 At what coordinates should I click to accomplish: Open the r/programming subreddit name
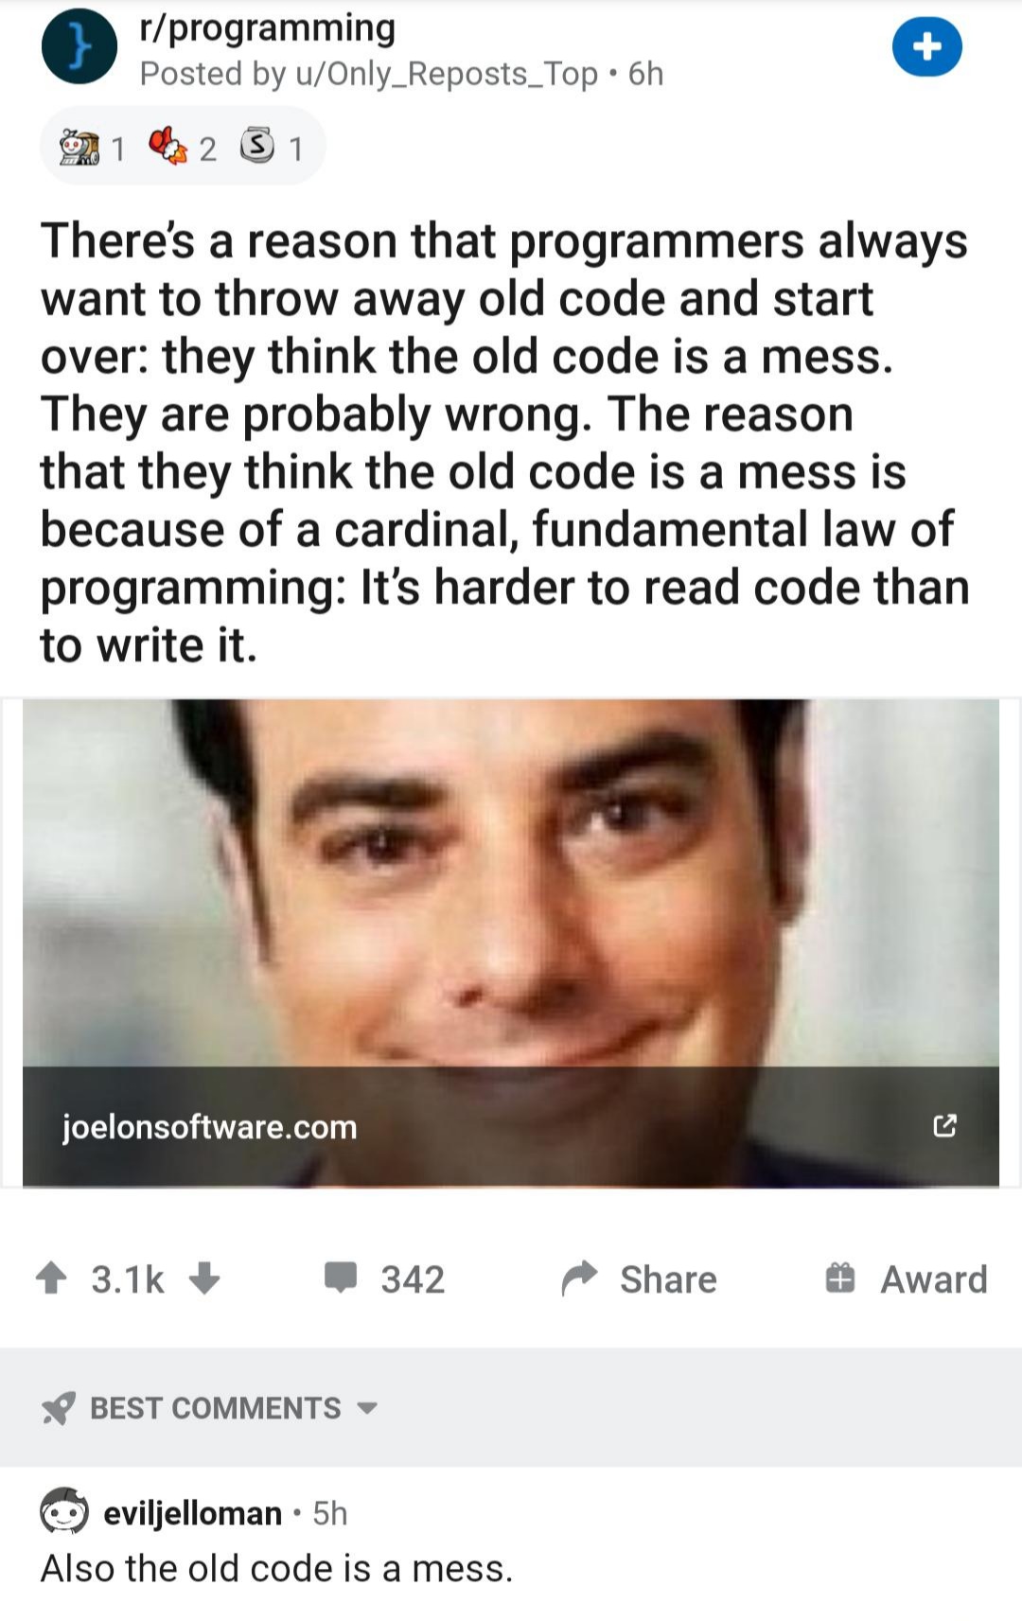pyautogui.click(x=267, y=27)
